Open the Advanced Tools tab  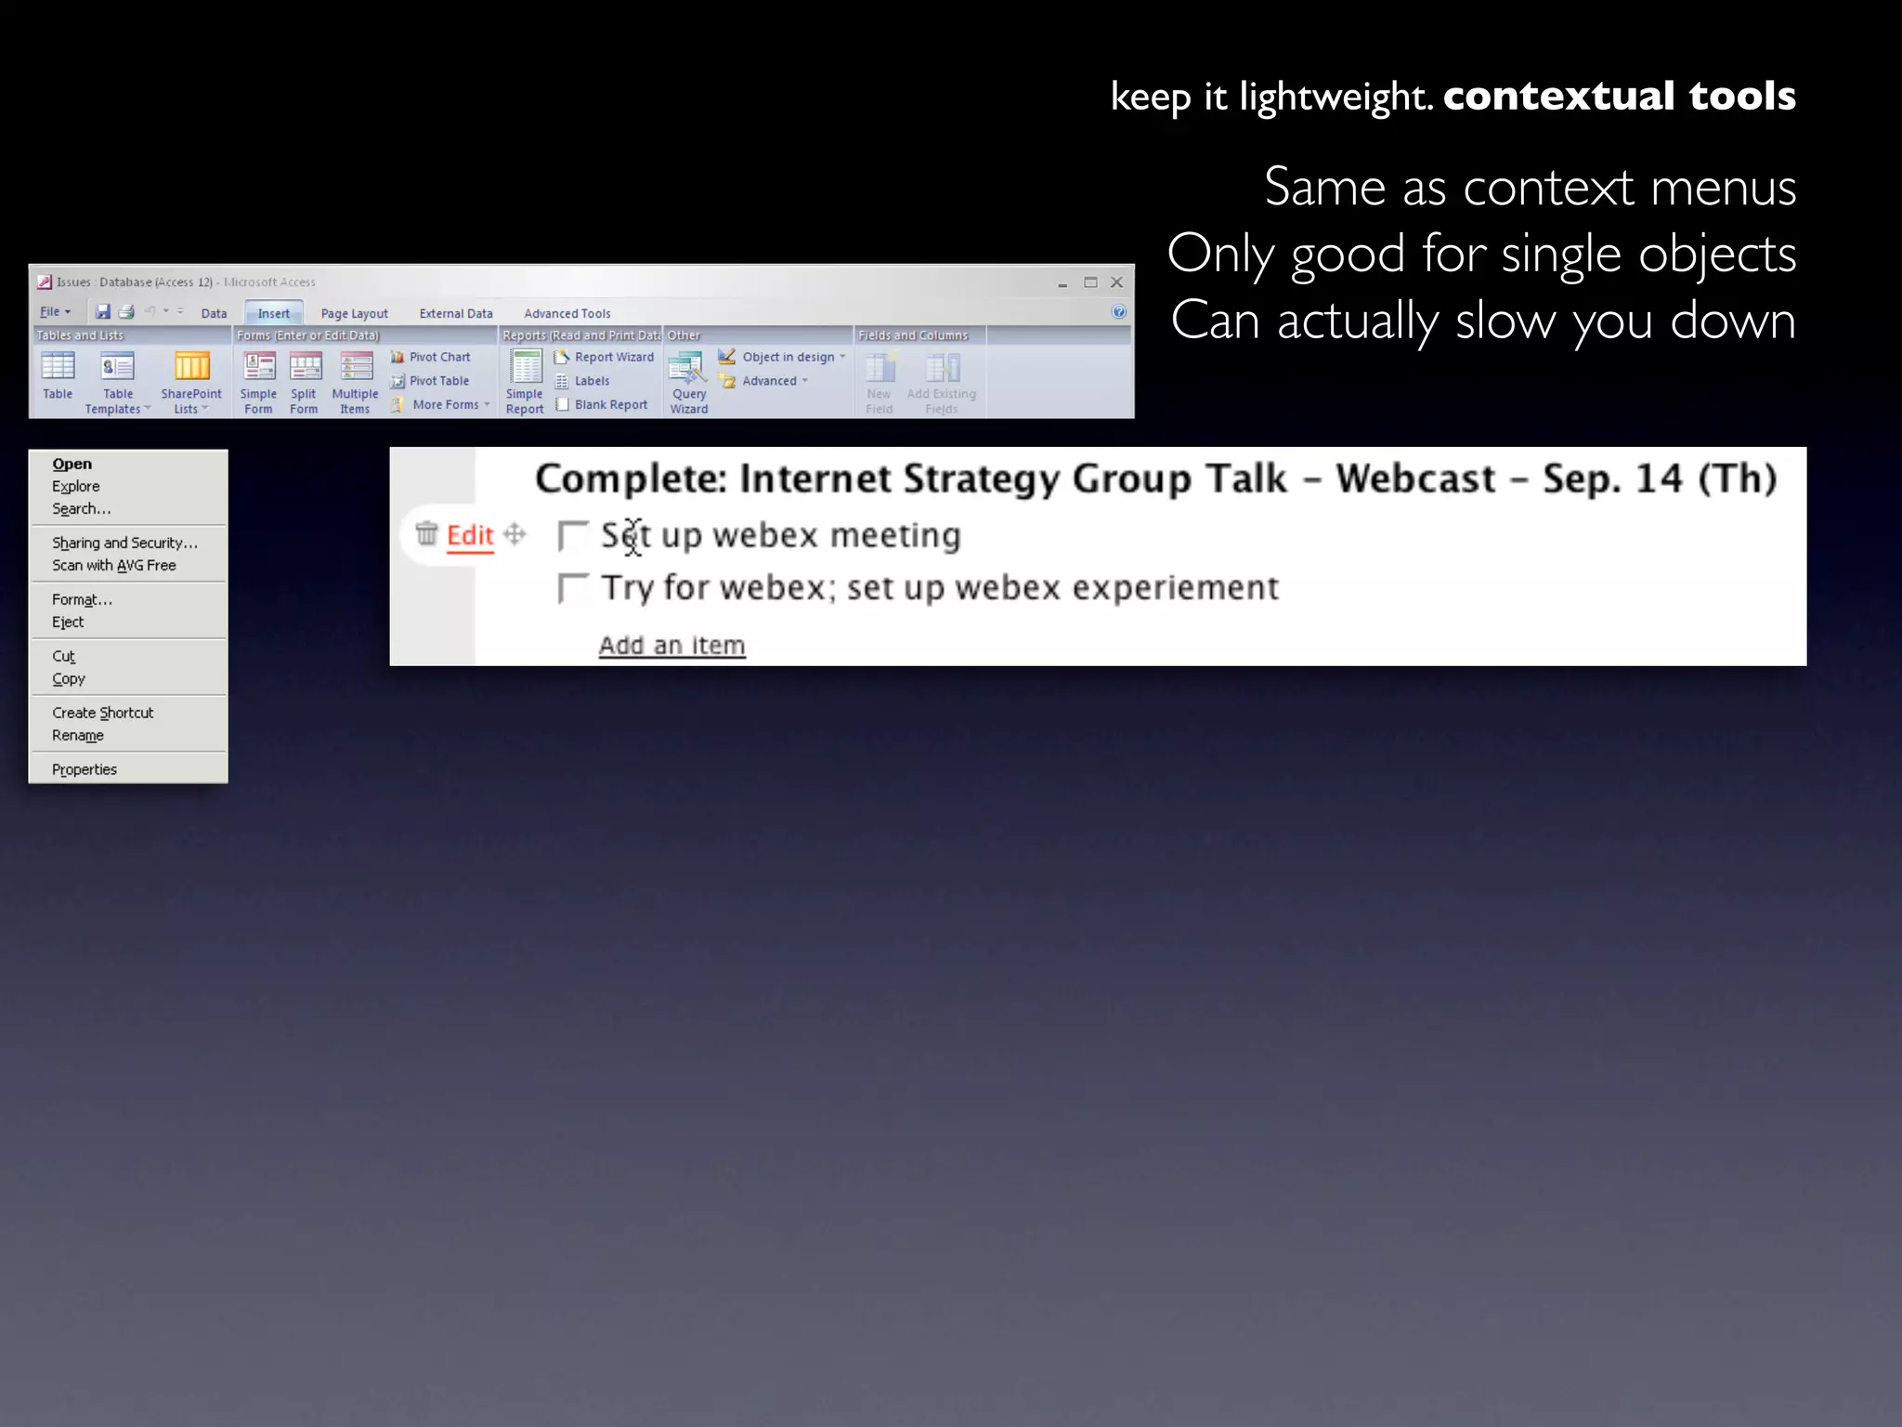(567, 314)
